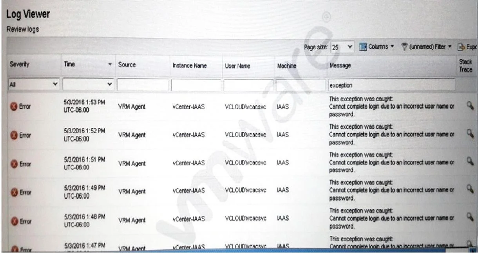The image size is (478, 253).
Task: Click the Message filter containing 'exception'
Action: point(392,84)
